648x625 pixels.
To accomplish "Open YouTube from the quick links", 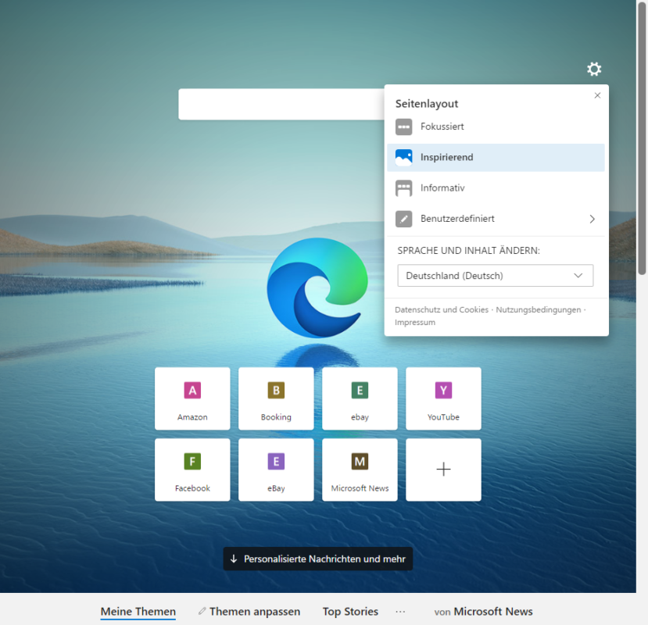I will coord(443,398).
